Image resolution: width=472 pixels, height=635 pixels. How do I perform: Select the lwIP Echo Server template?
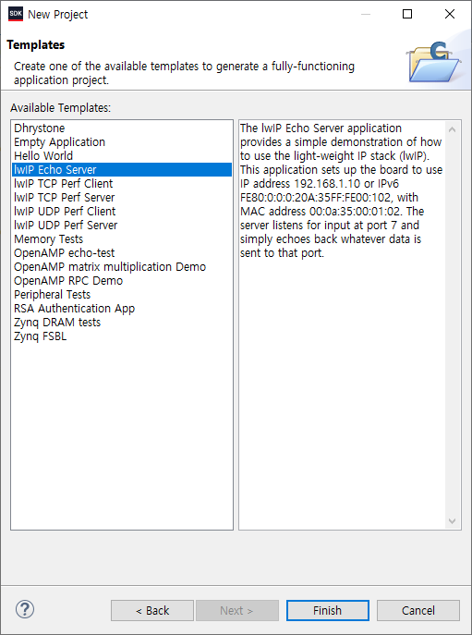pos(122,170)
